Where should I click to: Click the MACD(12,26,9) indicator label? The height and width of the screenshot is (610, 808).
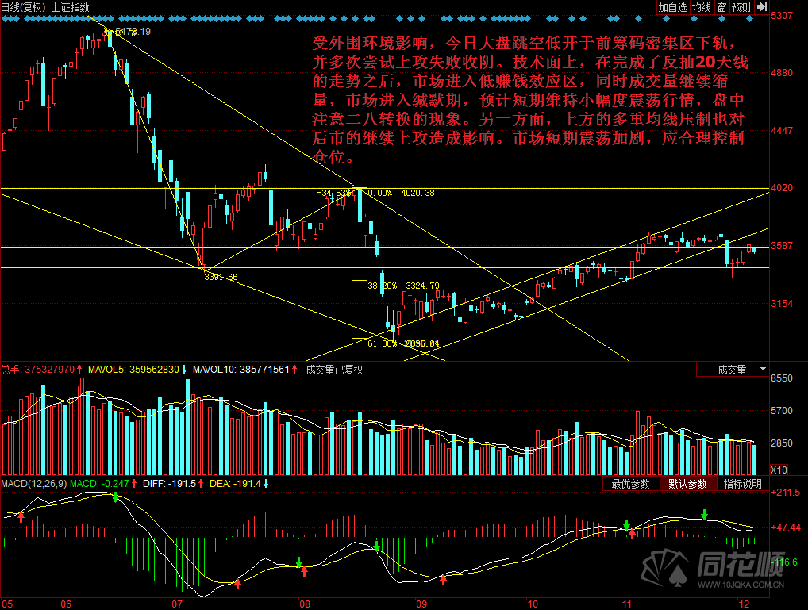point(33,483)
